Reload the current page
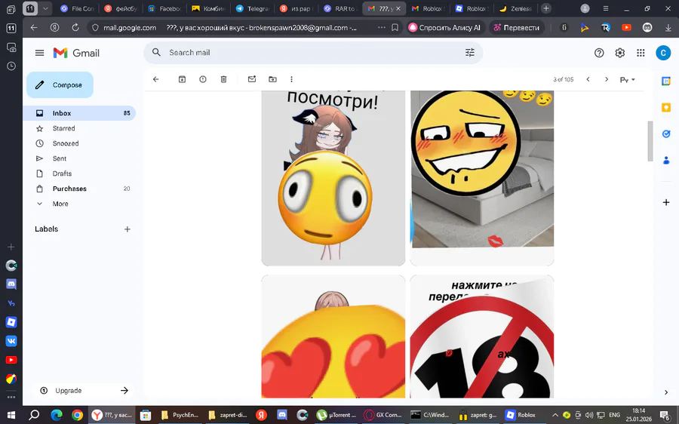 point(75,27)
